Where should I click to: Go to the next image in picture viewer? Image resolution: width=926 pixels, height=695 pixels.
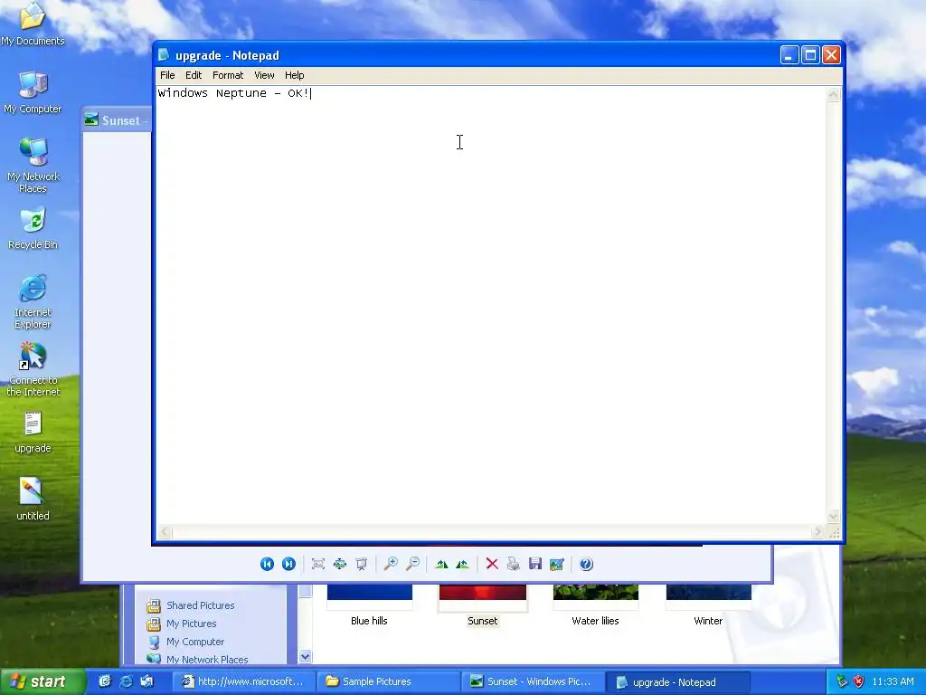(288, 564)
